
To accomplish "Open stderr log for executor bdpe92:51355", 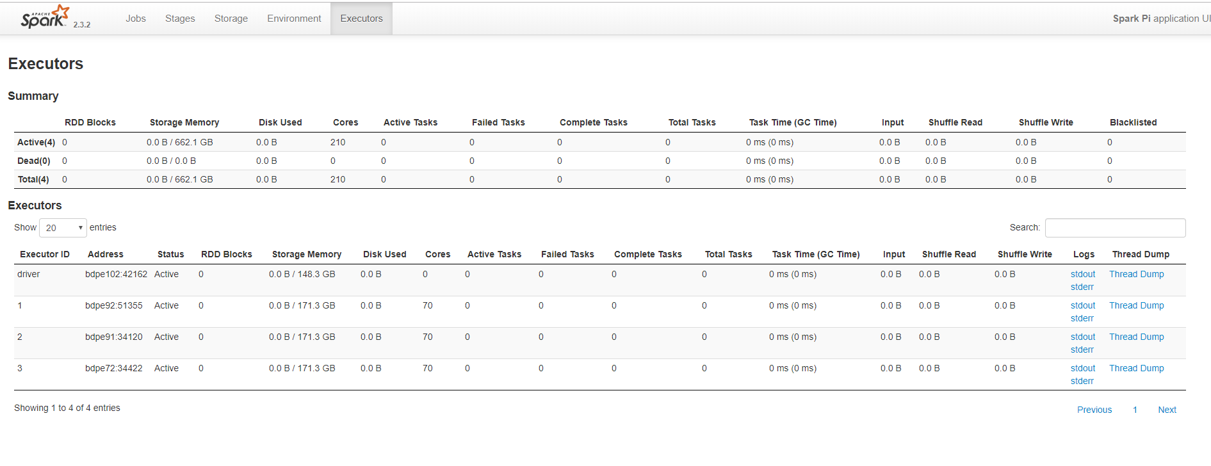I will (x=1082, y=318).
